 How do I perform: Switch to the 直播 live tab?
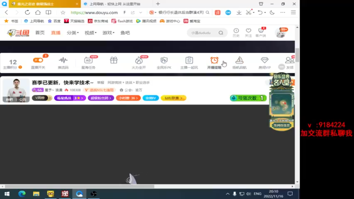point(56,33)
